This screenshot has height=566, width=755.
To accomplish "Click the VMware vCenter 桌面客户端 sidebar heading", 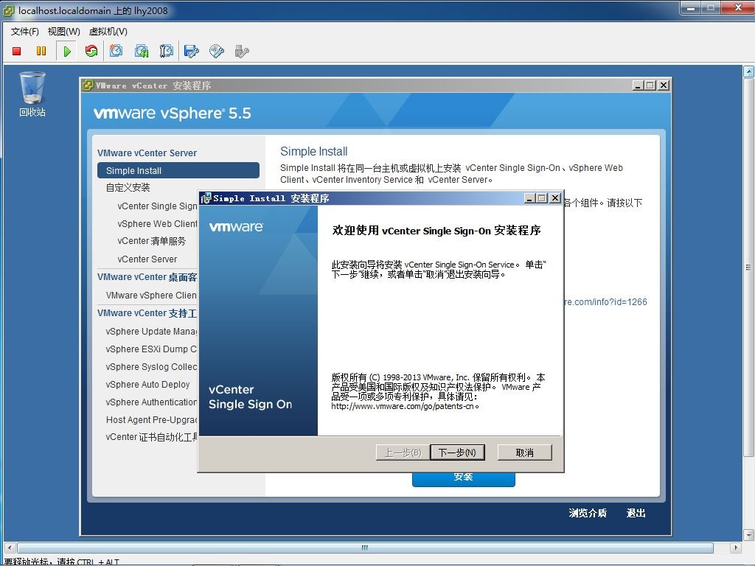I will (x=147, y=277).
